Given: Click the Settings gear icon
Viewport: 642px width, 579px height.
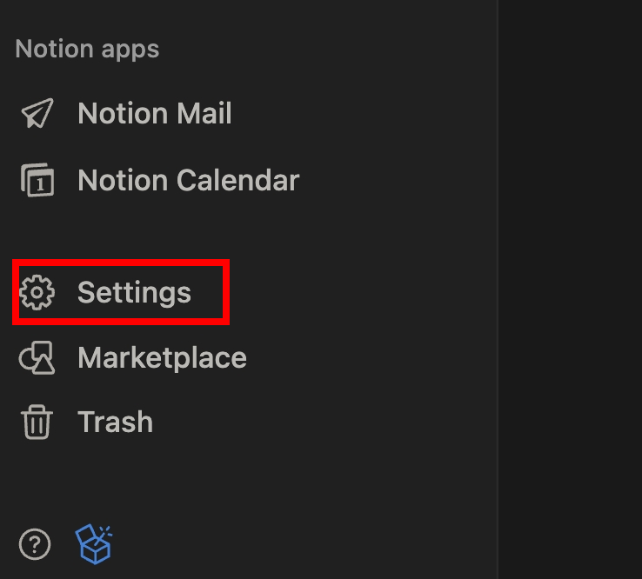Looking at the screenshot, I should [37, 293].
